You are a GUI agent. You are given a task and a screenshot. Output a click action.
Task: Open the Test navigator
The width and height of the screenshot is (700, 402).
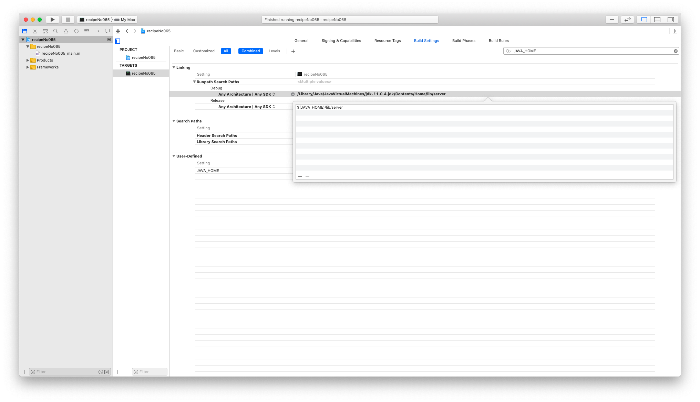(76, 31)
